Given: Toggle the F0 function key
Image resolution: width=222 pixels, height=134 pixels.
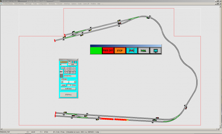Looking at the screenshot, I should [x=62, y=68].
